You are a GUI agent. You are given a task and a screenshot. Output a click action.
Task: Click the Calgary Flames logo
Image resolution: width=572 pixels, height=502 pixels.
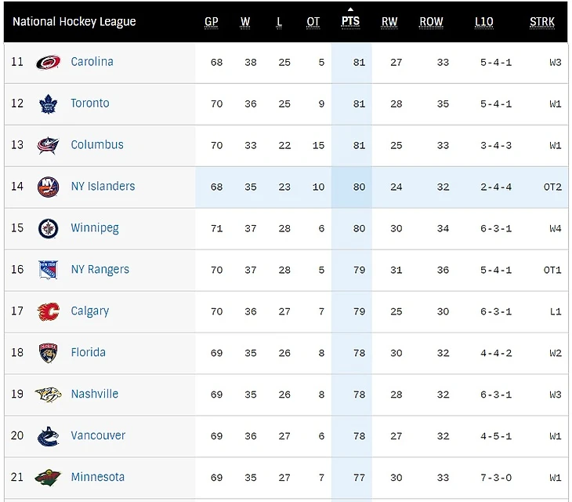[48, 311]
